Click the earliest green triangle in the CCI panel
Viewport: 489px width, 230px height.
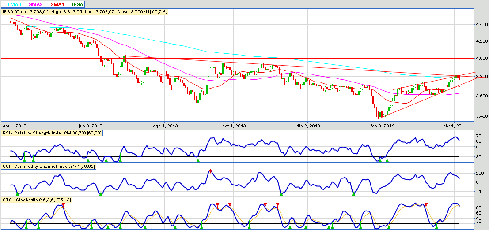click(17, 194)
